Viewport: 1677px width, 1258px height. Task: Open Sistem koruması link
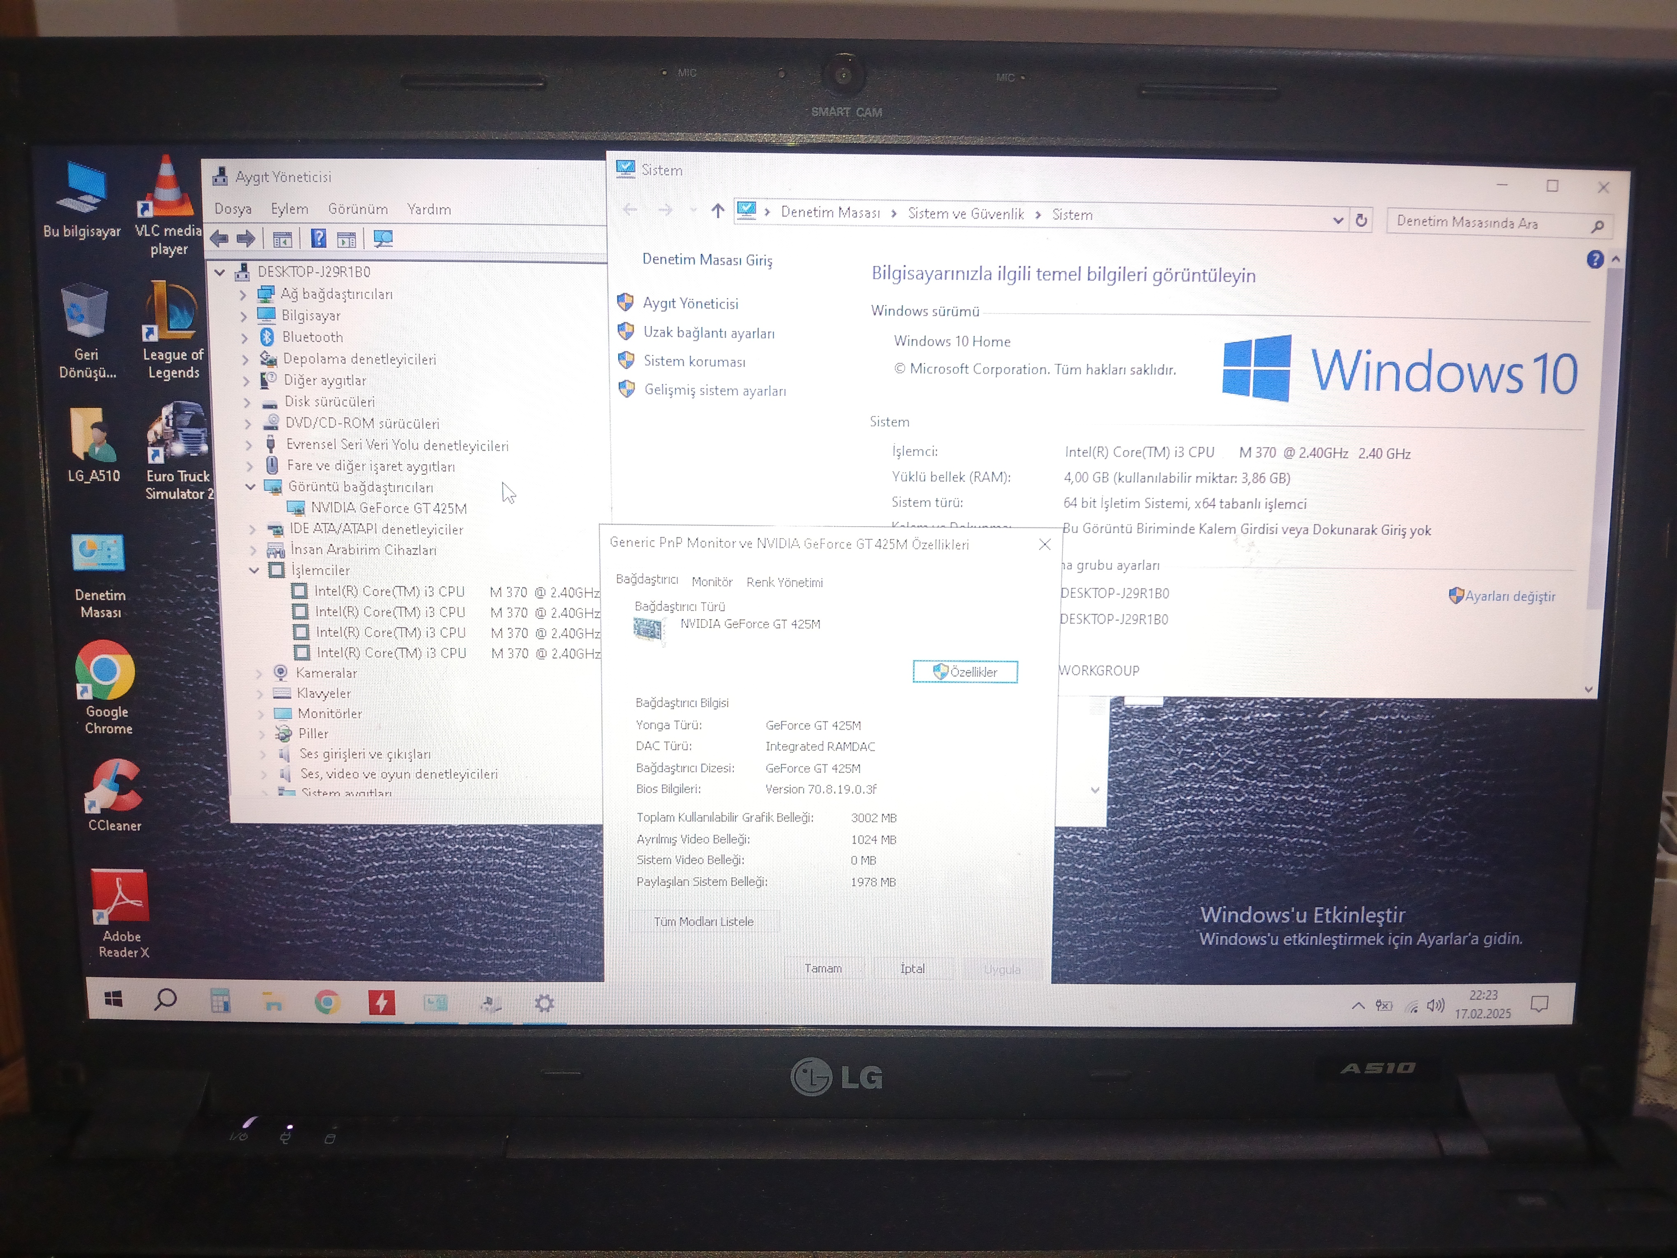695,362
